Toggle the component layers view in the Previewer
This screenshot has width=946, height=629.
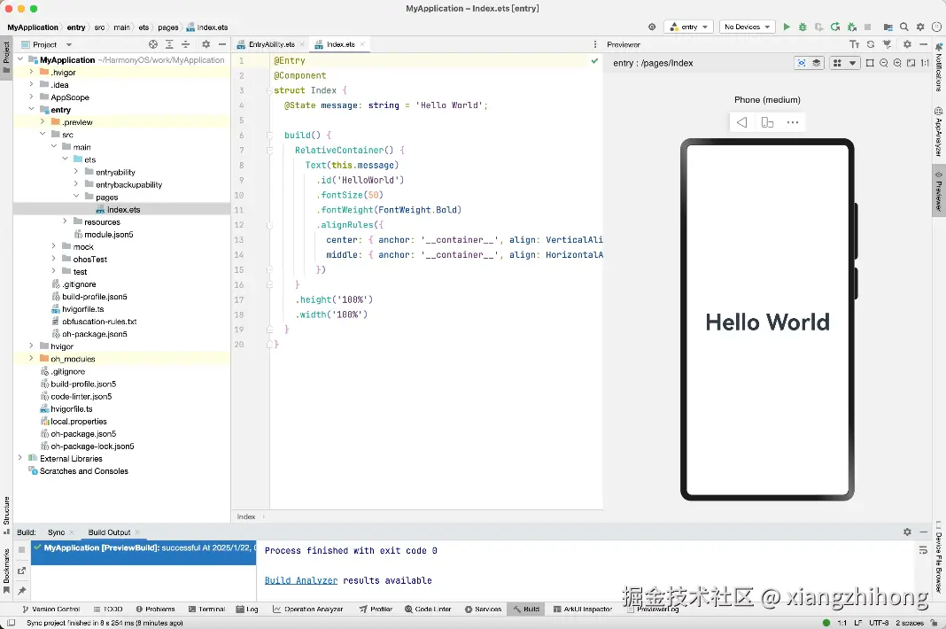(817, 63)
